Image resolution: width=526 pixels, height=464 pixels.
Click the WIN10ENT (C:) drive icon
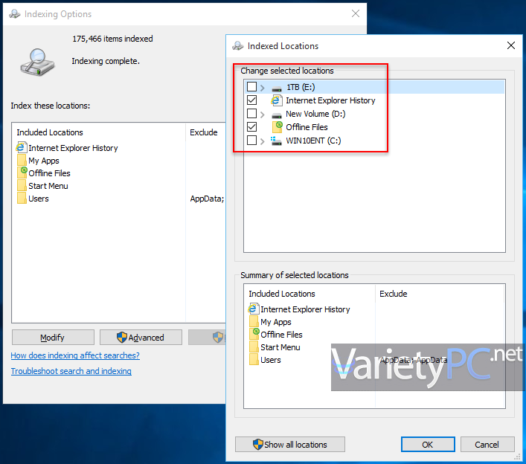click(x=277, y=141)
